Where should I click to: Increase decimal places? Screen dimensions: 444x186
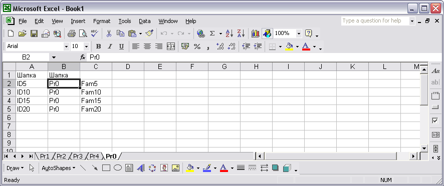[220, 46]
